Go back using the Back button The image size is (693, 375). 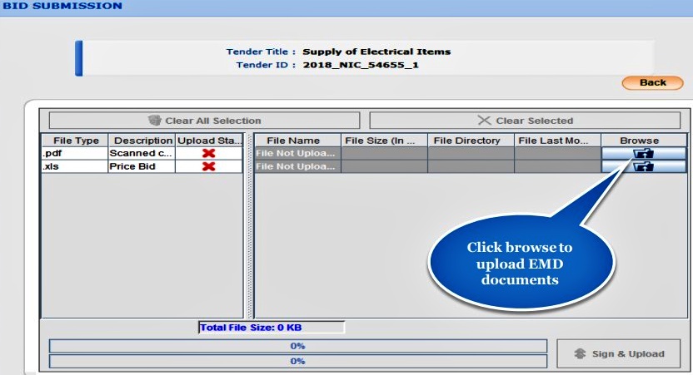click(652, 82)
